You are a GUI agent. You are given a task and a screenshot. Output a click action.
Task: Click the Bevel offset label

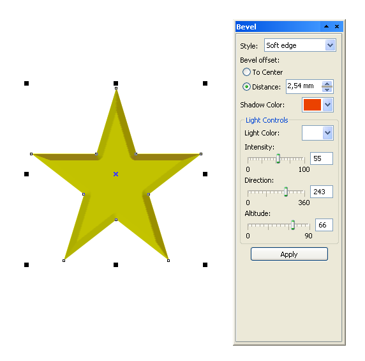coord(260,60)
